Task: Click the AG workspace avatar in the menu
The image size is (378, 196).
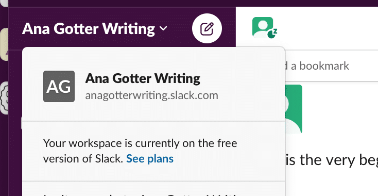Action: pyautogui.click(x=59, y=87)
